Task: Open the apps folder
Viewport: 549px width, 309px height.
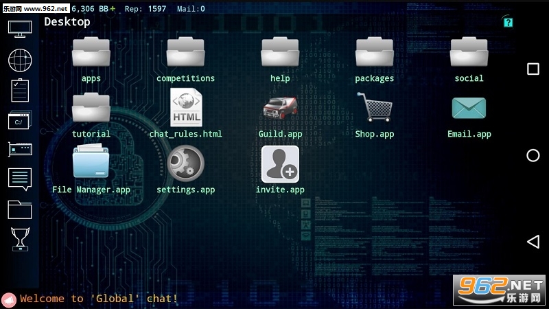Action: (x=91, y=53)
